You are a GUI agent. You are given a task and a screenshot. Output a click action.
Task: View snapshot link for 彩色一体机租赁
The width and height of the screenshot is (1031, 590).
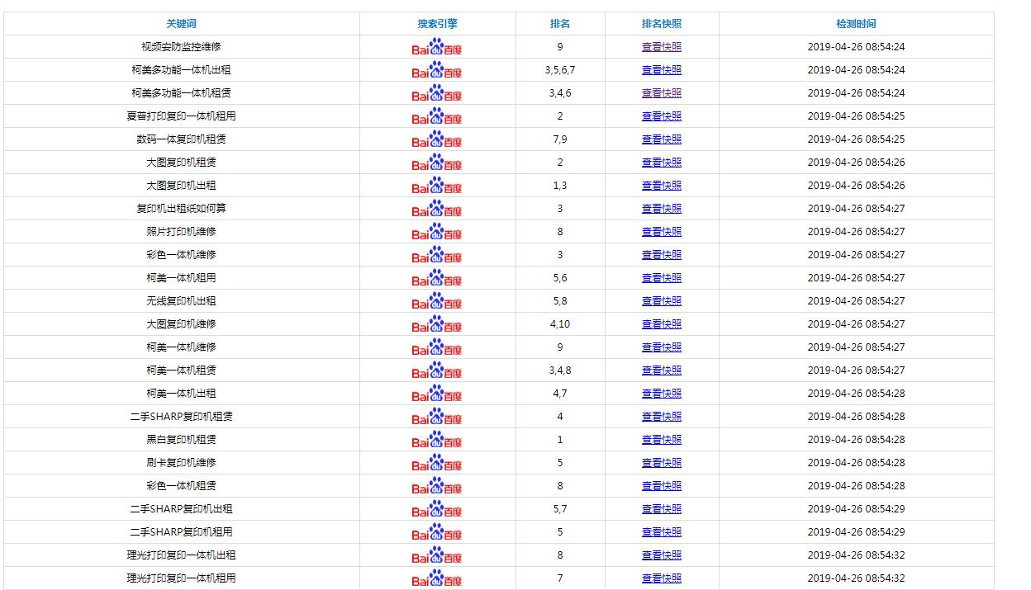coord(662,486)
